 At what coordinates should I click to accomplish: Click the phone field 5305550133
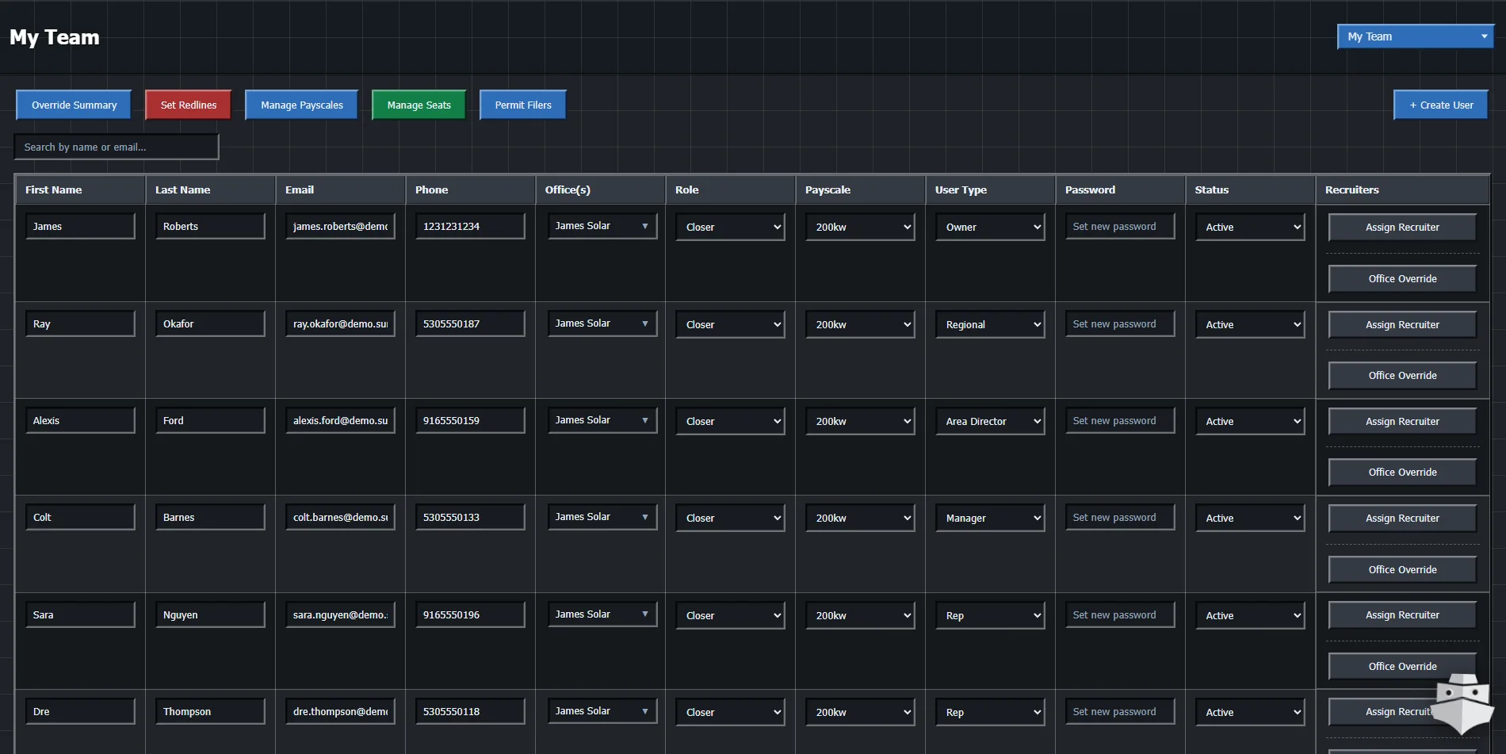pyautogui.click(x=470, y=517)
